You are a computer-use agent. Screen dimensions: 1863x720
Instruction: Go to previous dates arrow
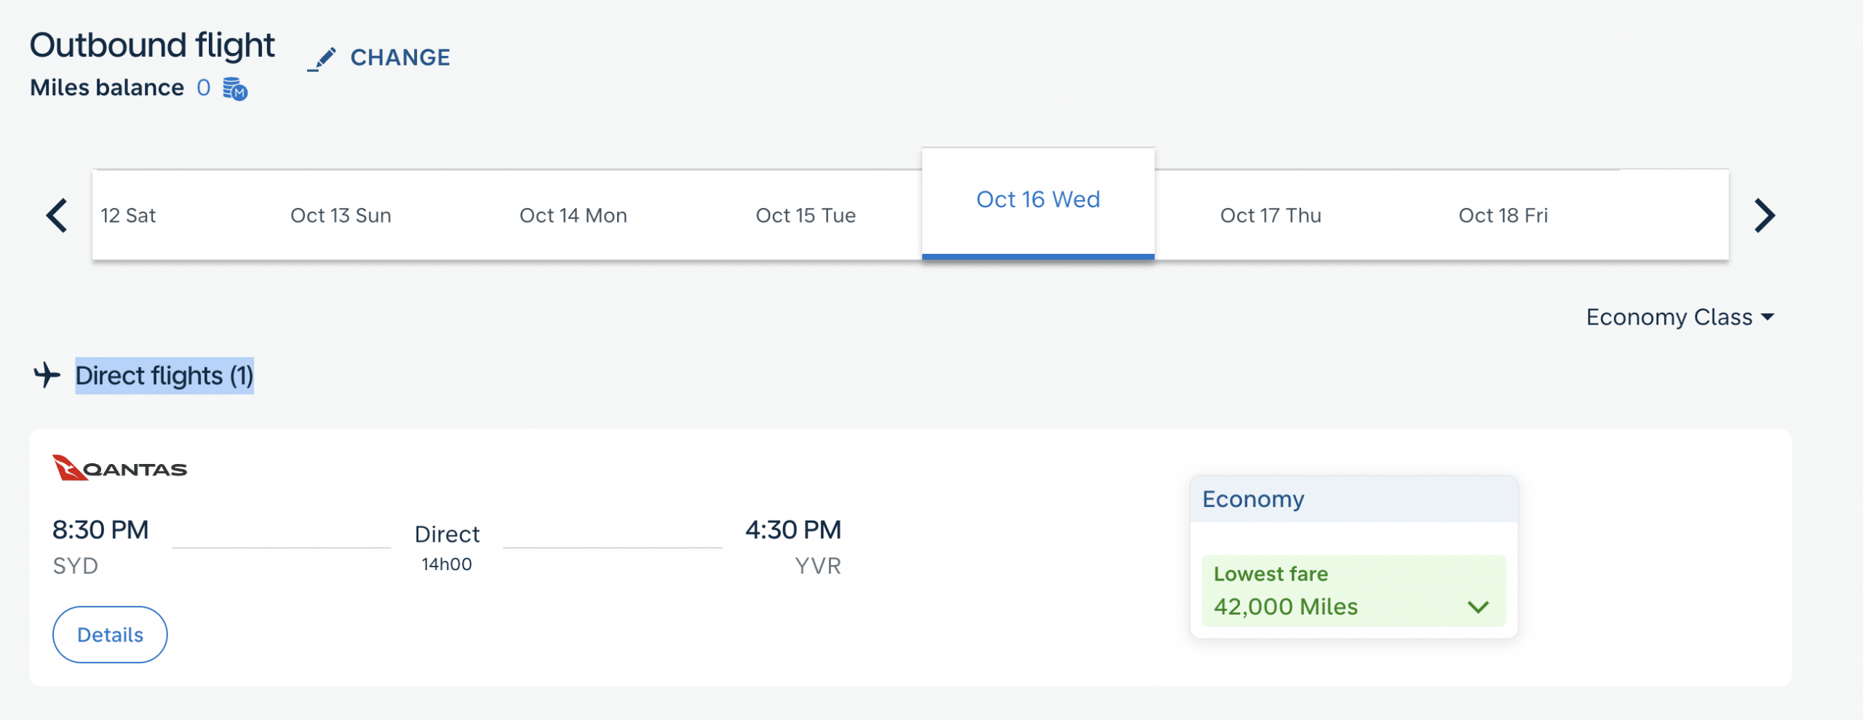[57, 215]
